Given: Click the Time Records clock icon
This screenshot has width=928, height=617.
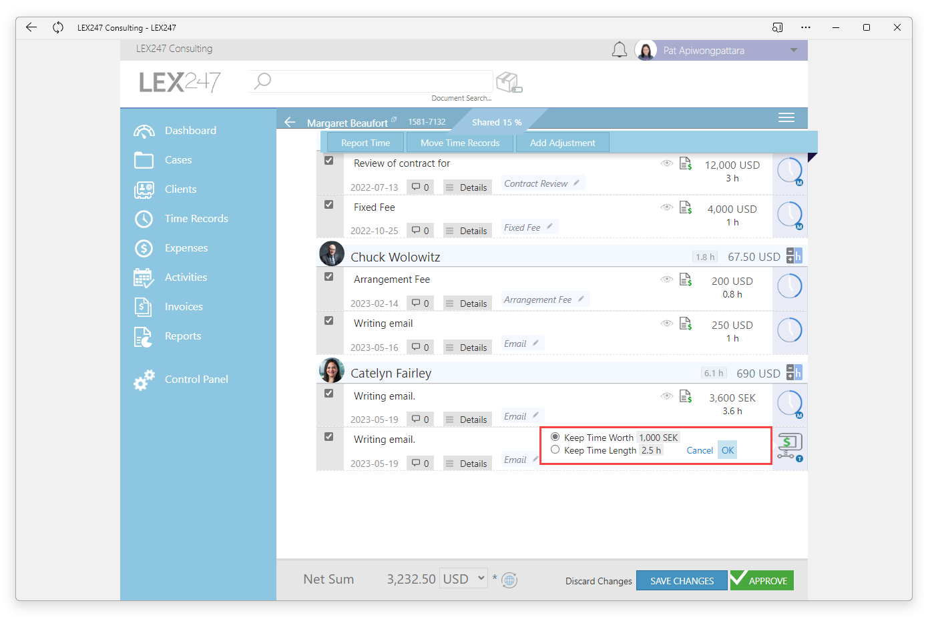Looking at the screenshot, I should point(144,219).
